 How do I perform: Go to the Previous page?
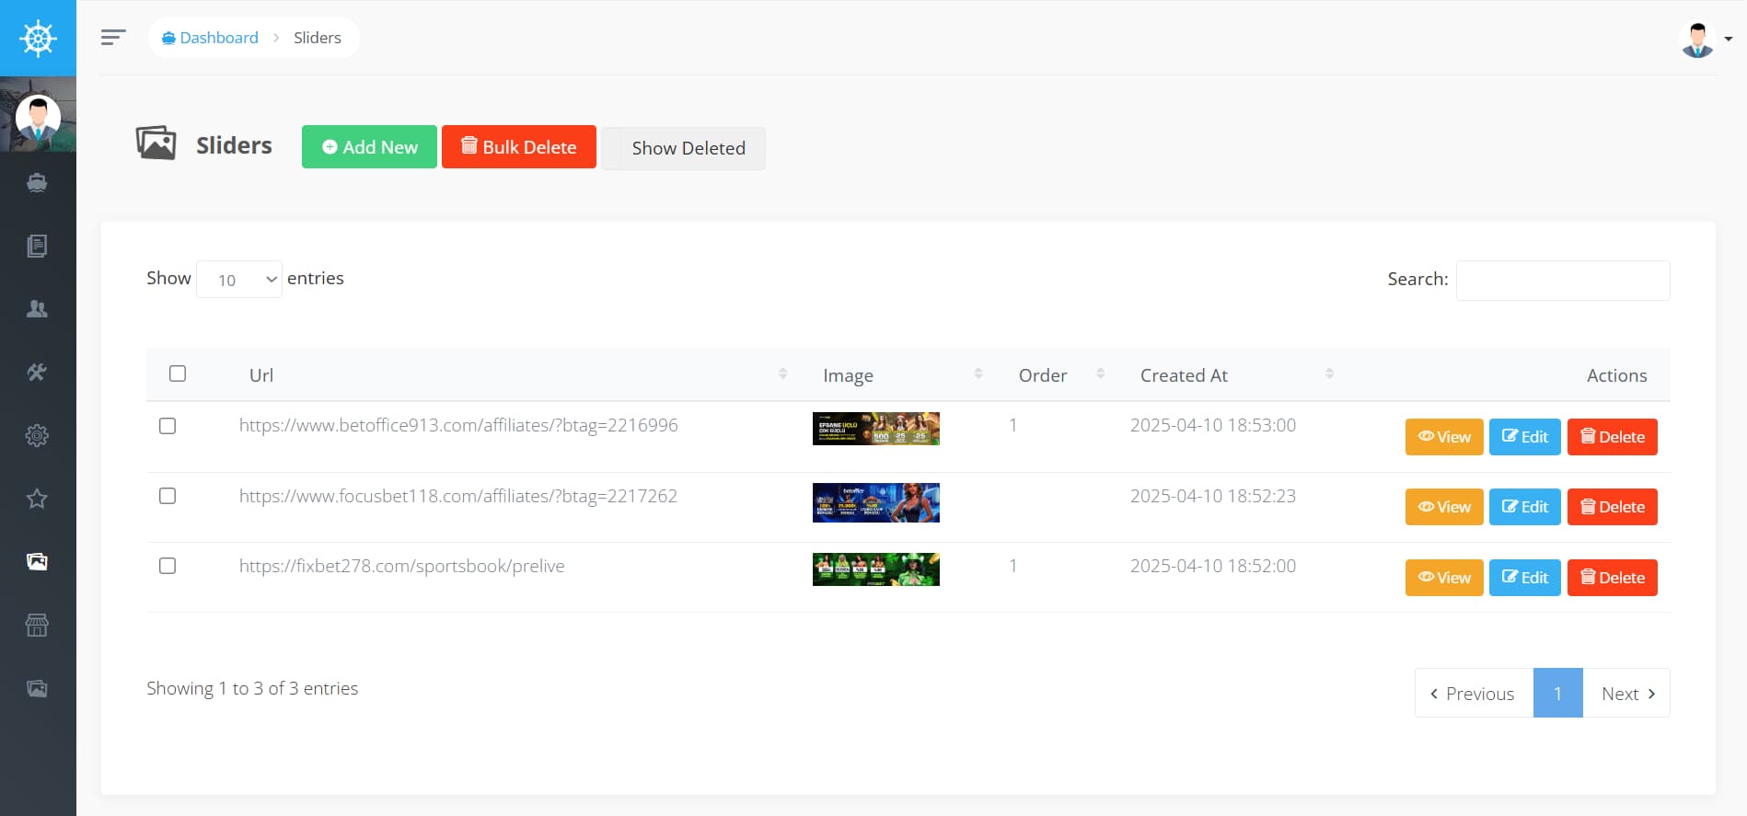click(x=1474, y=693)
